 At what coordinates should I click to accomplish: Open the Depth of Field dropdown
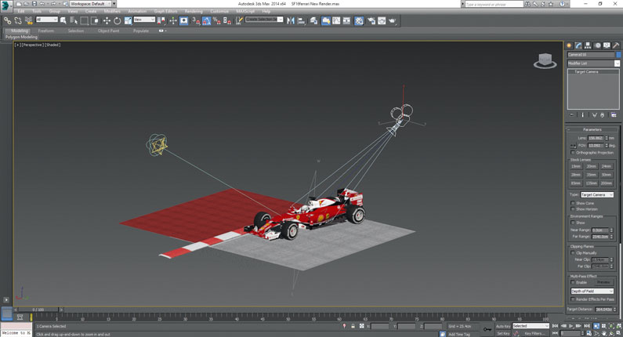click(x=592, y=292)
